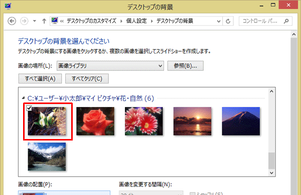Show hidden breadcrumb items via the double chevron

[62, 21]
